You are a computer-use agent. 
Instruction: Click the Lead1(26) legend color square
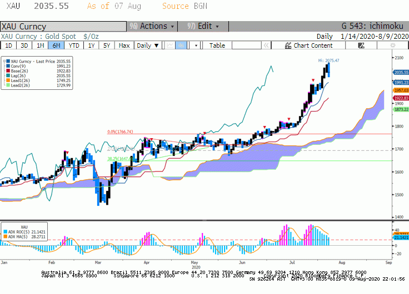pos(8,80)
